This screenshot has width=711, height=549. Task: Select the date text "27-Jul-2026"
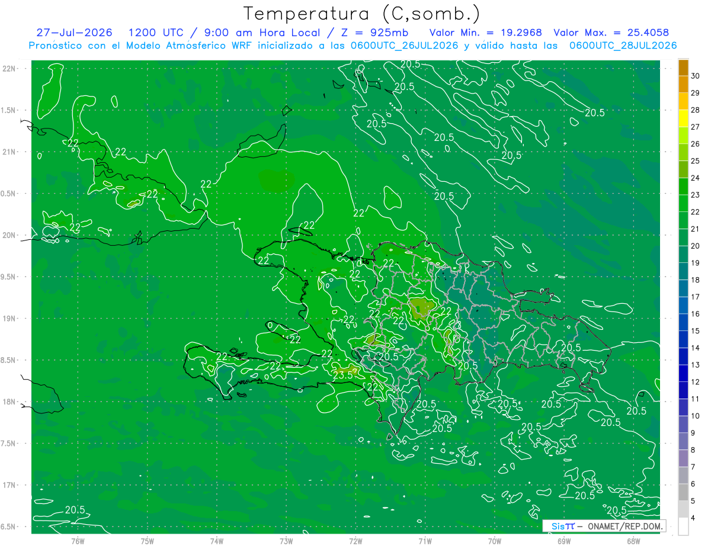[x=74, y=33]
